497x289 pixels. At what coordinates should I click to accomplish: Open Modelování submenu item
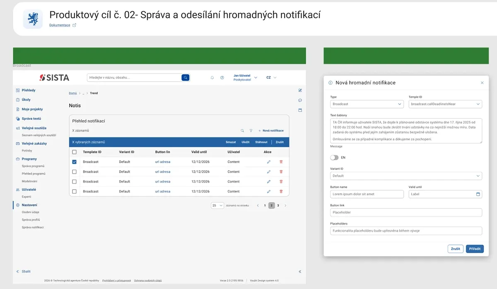point(29,181)
